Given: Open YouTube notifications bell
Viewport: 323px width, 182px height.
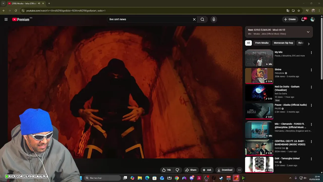Looking at the screenshot, I should click(x=303, y=19).
